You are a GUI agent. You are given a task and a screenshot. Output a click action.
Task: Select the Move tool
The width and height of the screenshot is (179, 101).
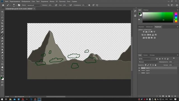(x=2, y=12)
